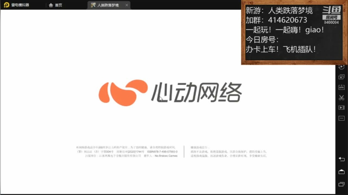The height and width of the screenshot is (195, 348).
Task: Click the No Brakes Games credit text
Action: pyautogui.click(x=166, y=156)
